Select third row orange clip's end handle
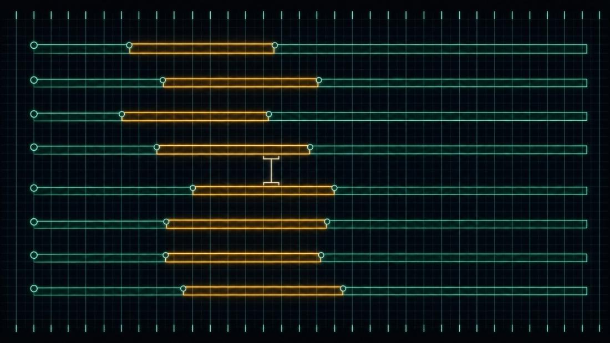The image size is (610, 343). (269, 114)
